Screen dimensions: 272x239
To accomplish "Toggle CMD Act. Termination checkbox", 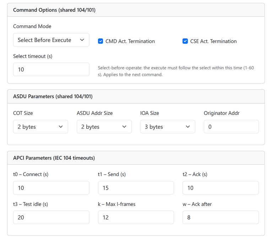I will click(100, 41).
